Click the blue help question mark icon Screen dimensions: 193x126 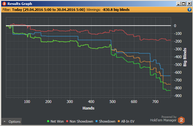pos(189,10)
